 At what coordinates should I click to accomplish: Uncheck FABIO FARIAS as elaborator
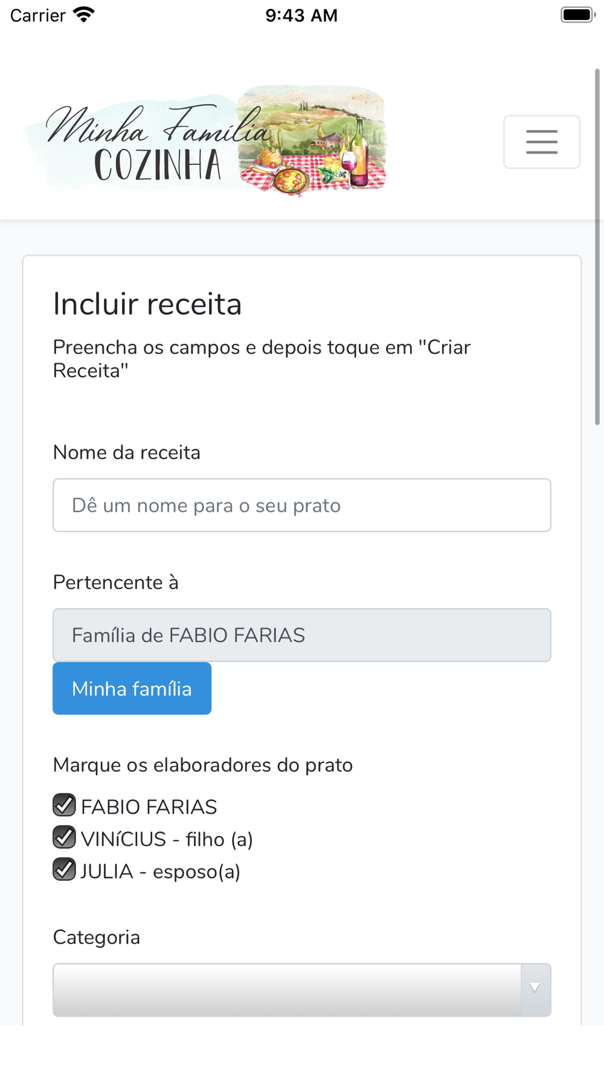[64, 805]
